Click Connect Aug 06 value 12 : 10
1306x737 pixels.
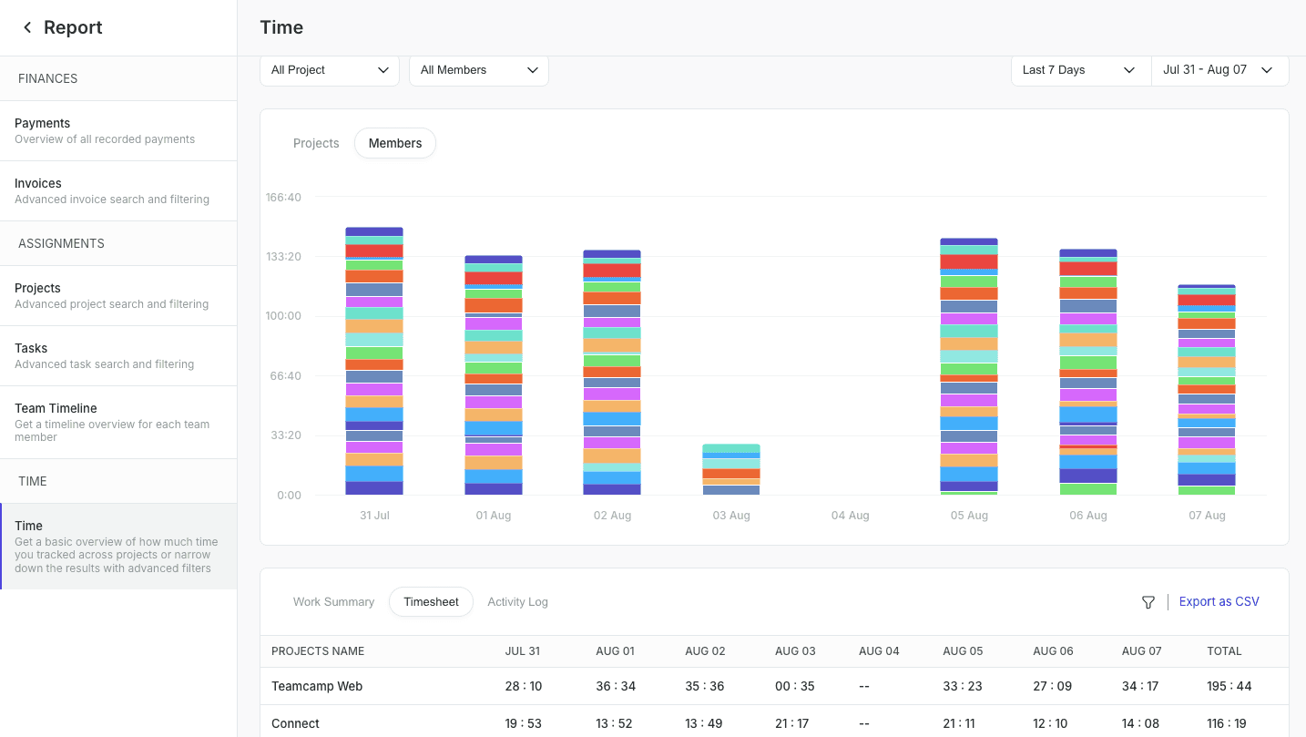tap(1053, 723)
